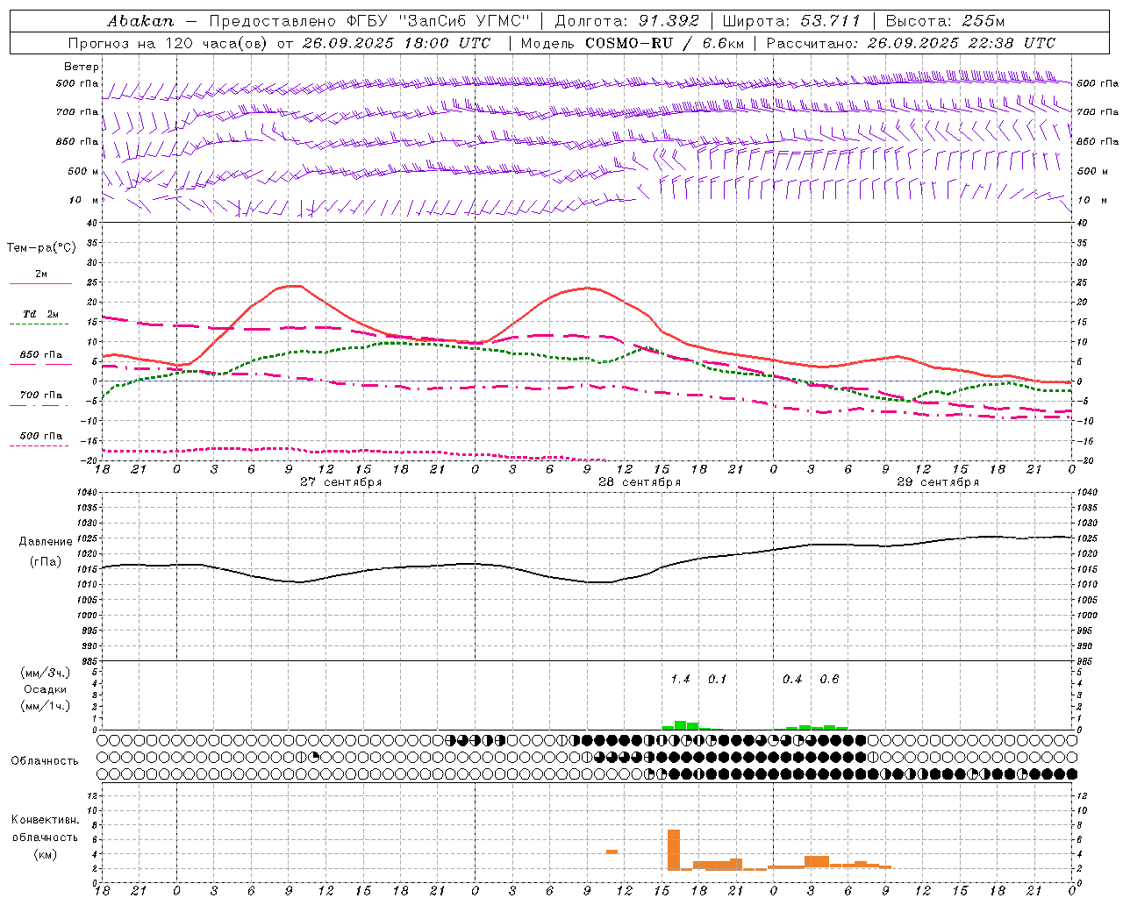The image size is (1123, 898).
Task: Click the "1.4" precipitation amount value
Action: point(680,680)
